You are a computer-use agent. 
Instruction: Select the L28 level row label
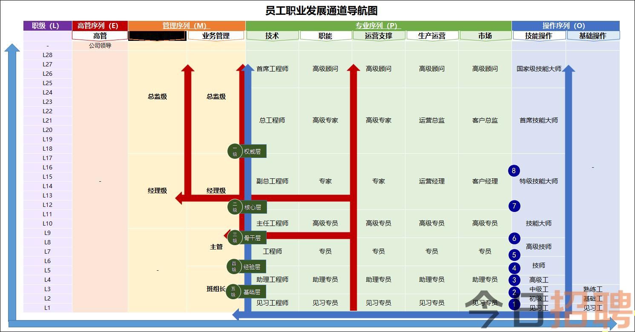pyautogui.click(x=48, y=55)
